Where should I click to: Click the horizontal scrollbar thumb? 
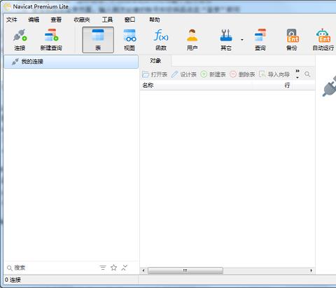click(x=185, y=270)
